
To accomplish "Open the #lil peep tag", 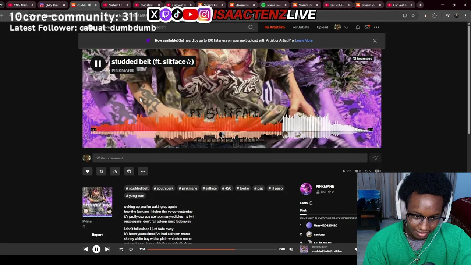I will (276, 188).
